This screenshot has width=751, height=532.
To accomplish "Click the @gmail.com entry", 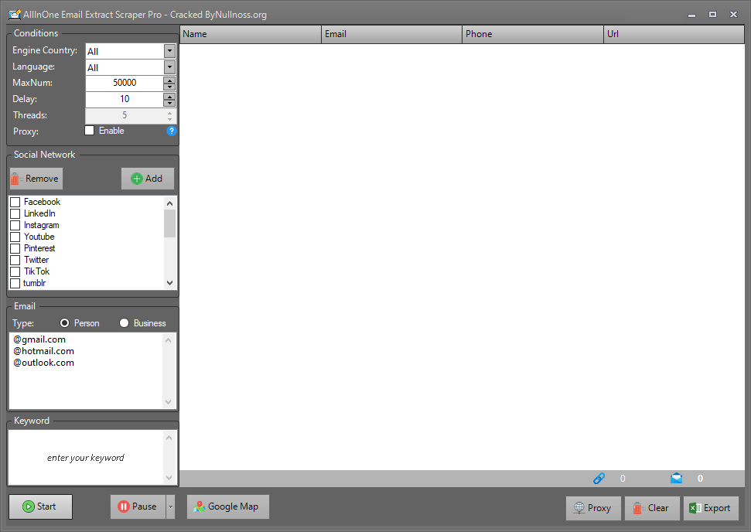I will pos(39,339).
